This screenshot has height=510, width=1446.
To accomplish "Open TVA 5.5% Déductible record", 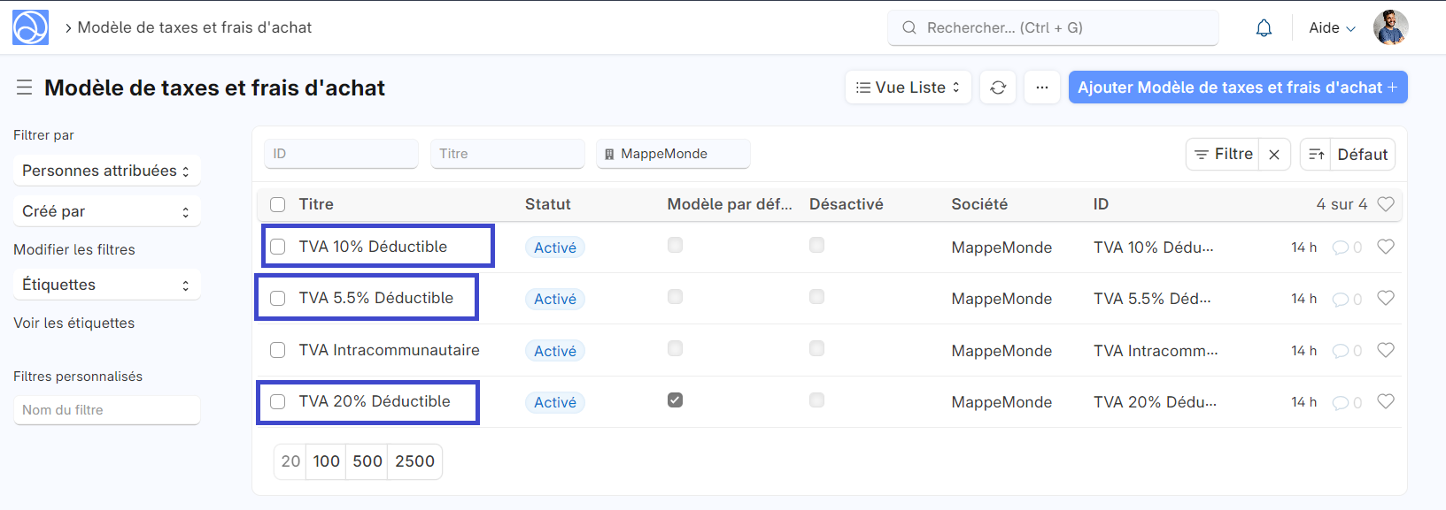I will [x=376, y=298].
